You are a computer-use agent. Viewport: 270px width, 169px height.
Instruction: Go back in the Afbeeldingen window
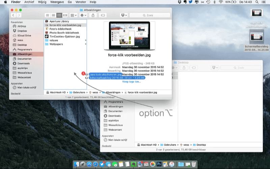[13, 15]
